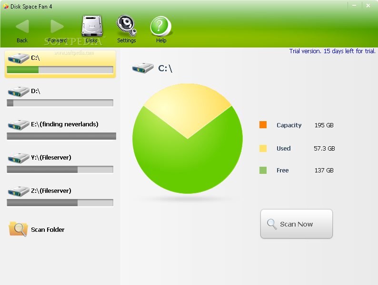Click the Disk Space Fan title icon
Viewport: 378px width, 285px height.
coord(6,6)
